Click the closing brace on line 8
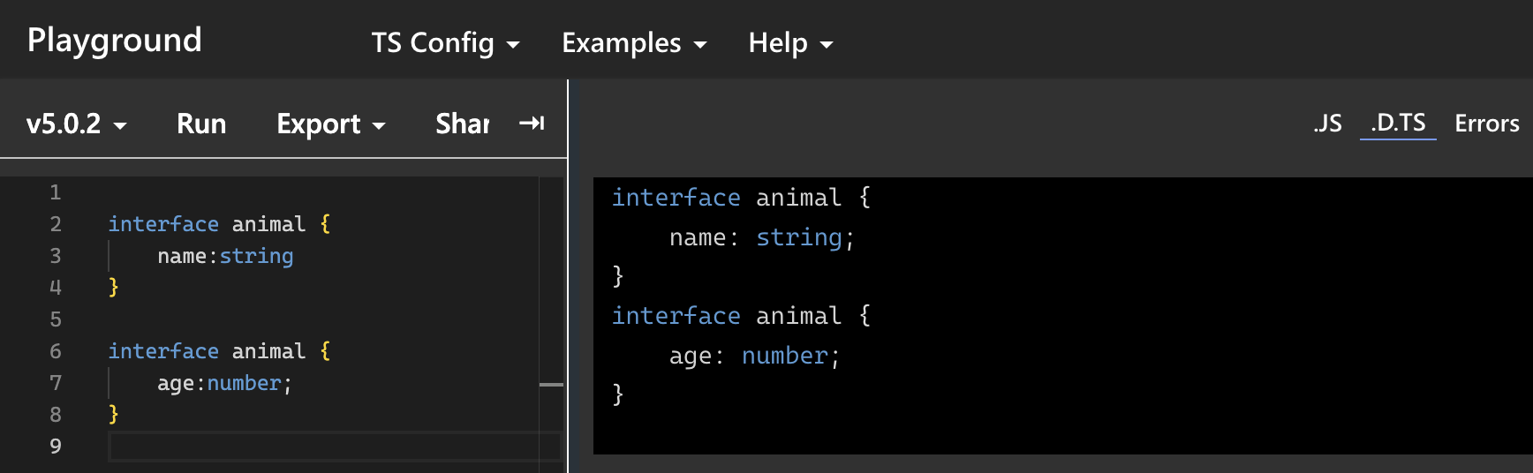This screenshot has height=473, width=1533. coord(113,414)
